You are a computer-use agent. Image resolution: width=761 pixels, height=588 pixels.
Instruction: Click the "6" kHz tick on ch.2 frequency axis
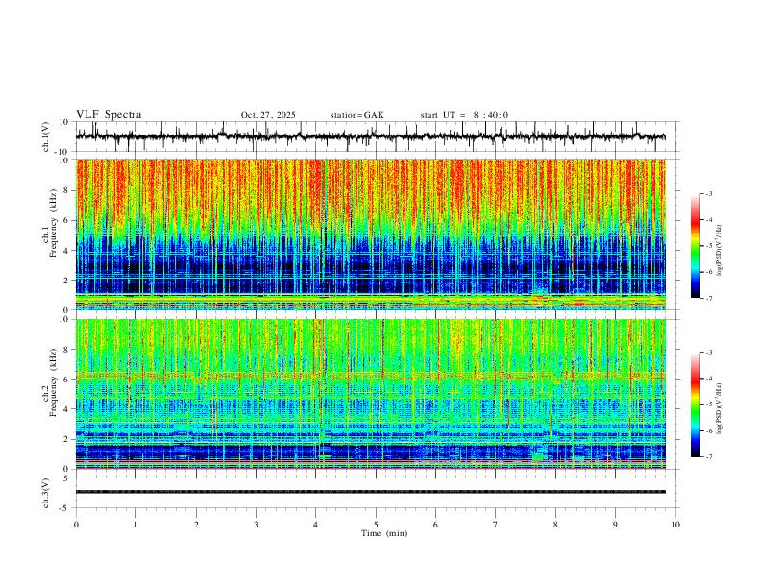(x=67, y=380)
